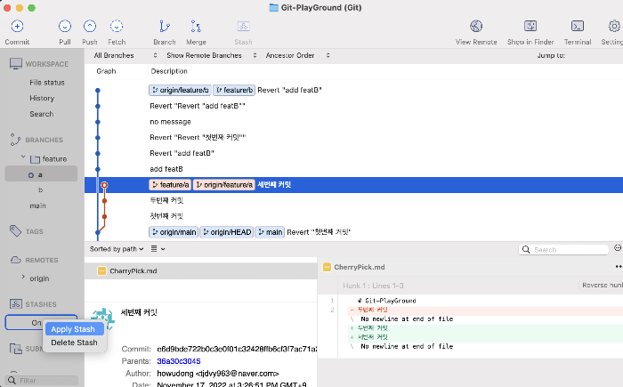Image resolution: width=623 pixels, height=387 pixels.
Task: Open Search in sidebar
Action: pyautogui.click(x=41, y=114)
